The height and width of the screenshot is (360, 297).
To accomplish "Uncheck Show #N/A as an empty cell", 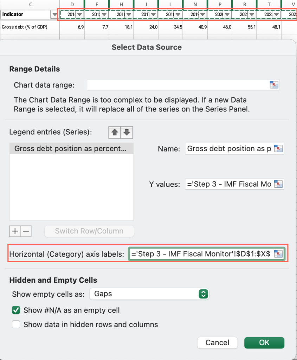I will coord(16,310).
